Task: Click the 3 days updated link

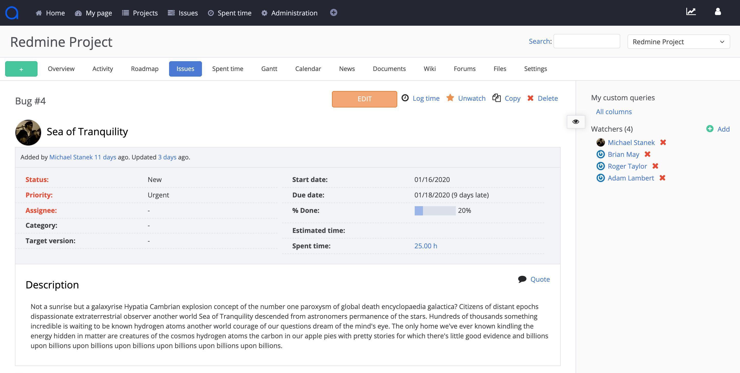Action: [x=167, y=157]
